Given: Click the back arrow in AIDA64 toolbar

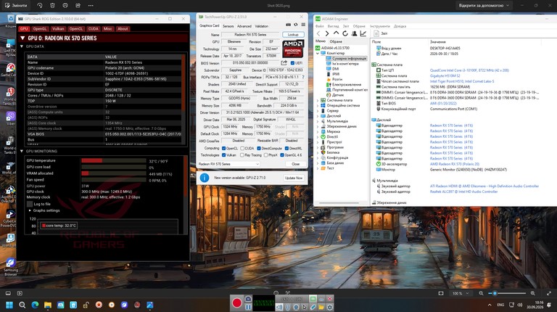Looking at the screenshot, I should (x=318, y=33).
